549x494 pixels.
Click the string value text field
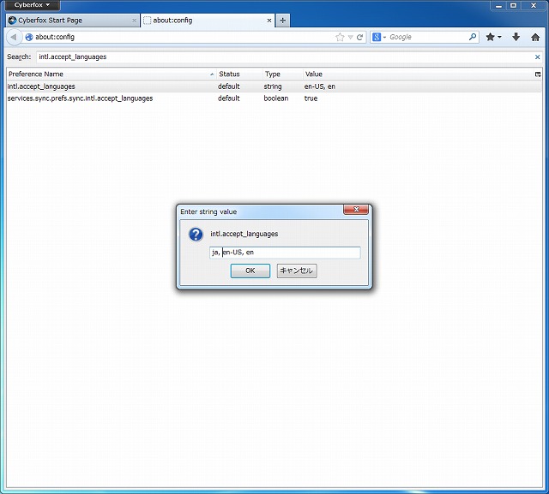[285, 253]
